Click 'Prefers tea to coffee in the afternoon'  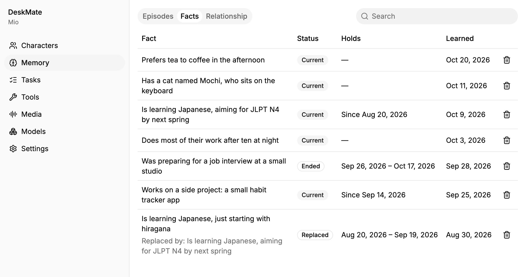pos(203,60)
